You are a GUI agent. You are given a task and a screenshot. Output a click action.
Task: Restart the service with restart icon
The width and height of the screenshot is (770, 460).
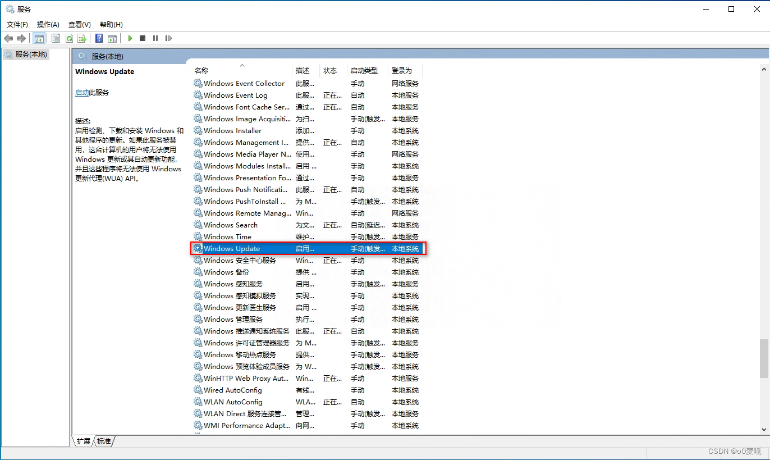pyautogui.click(x=168, y=38)
